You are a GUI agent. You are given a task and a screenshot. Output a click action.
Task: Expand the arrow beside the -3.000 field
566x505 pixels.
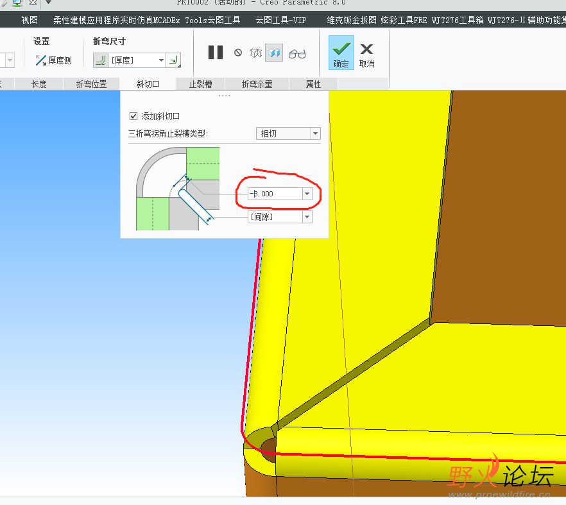[x=307, y=194]
